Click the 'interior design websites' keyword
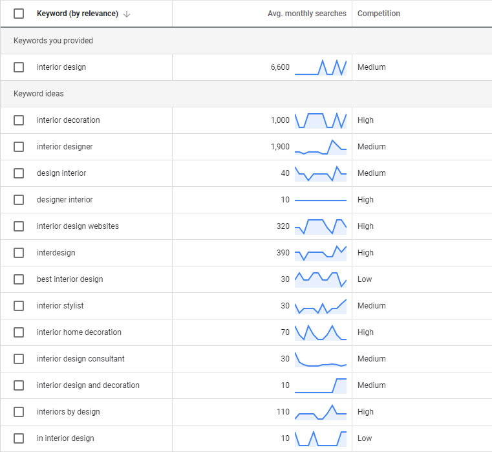Screen dimensions: 492x452 tap(78, 226)
